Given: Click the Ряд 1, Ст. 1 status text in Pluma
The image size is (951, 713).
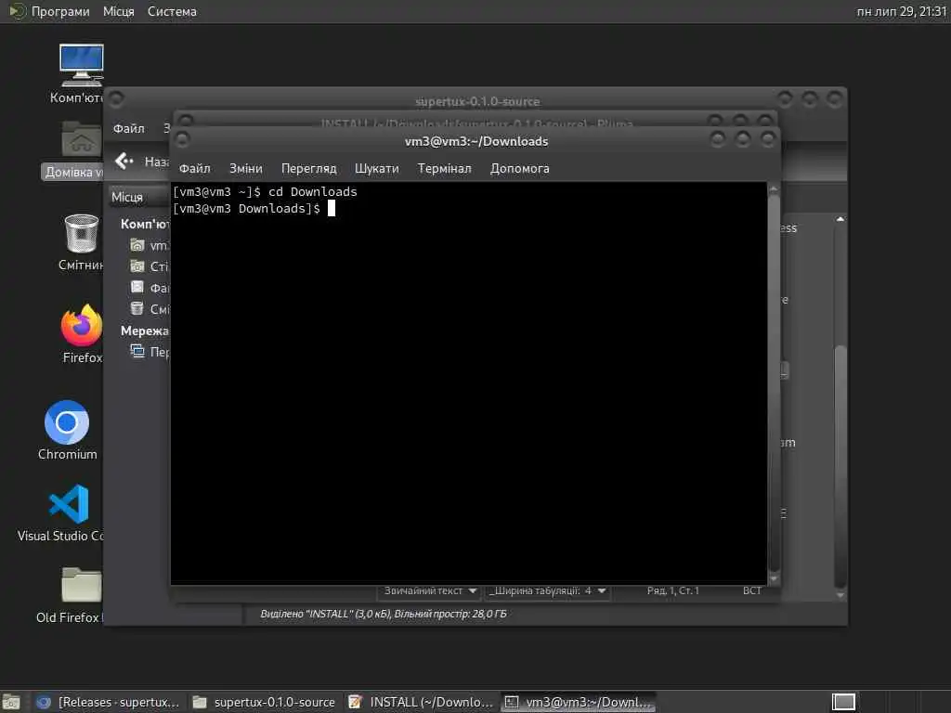Looking at the screenshot, I should (672, 590).
